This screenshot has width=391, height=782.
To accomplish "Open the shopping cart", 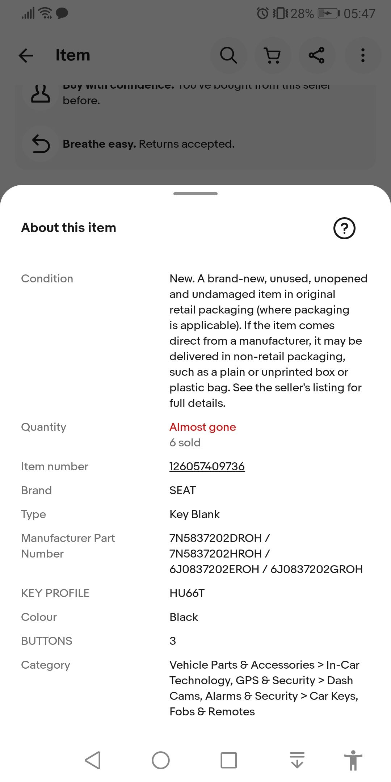I will click(273, 56).
